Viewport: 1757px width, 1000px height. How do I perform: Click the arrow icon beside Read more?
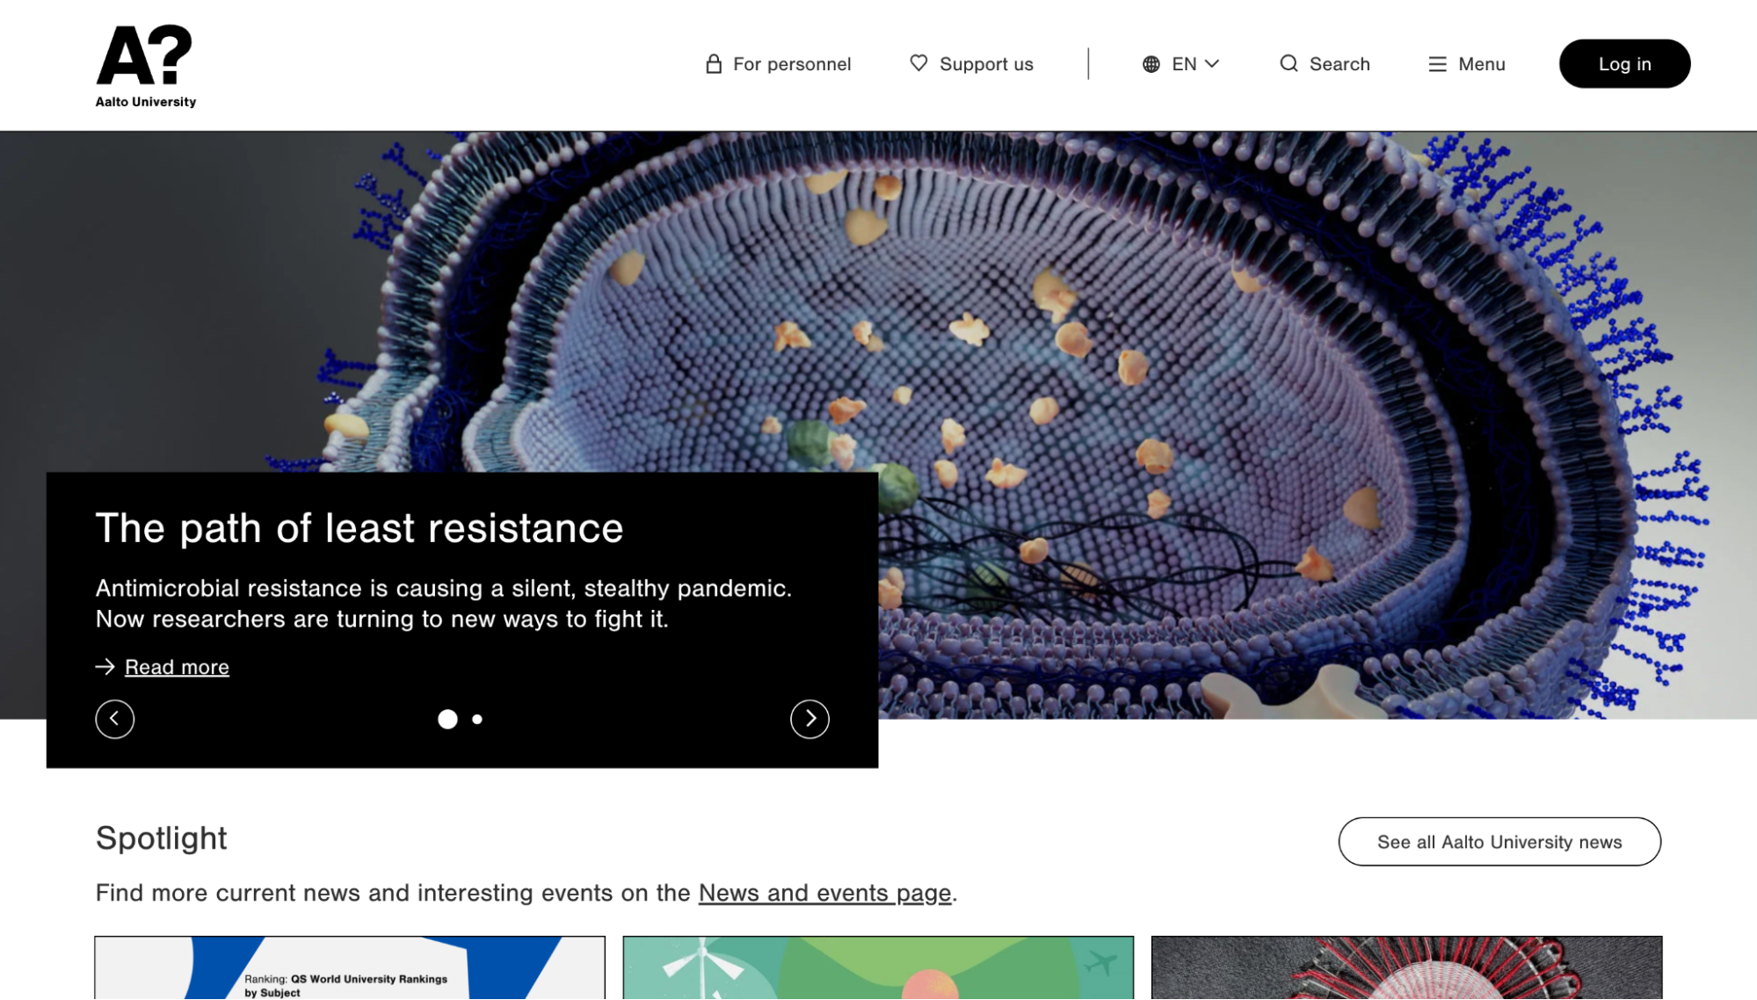(105, 667)
